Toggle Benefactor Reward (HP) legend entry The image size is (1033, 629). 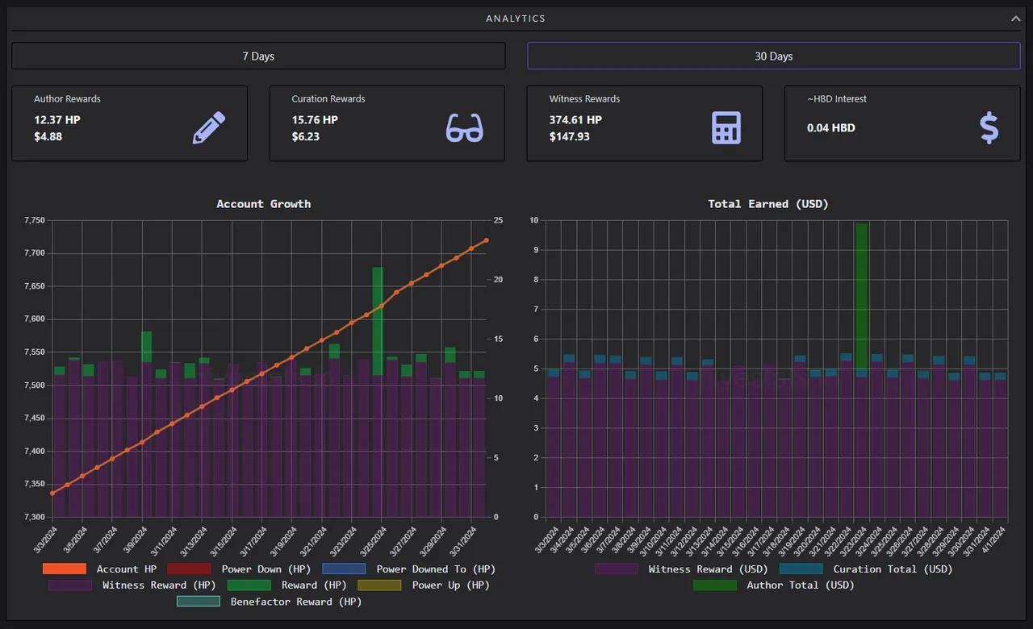pyautogui.click(x=269, y=601)
